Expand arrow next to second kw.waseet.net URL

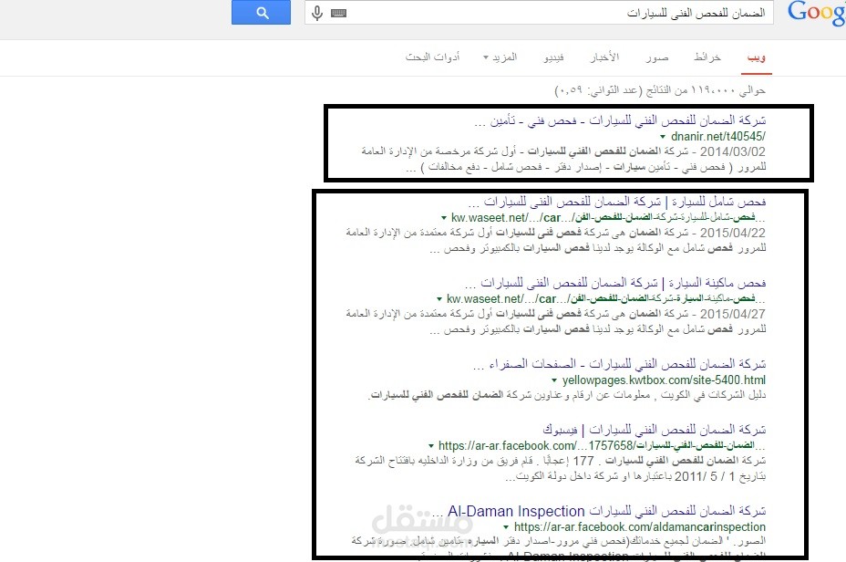439,299
